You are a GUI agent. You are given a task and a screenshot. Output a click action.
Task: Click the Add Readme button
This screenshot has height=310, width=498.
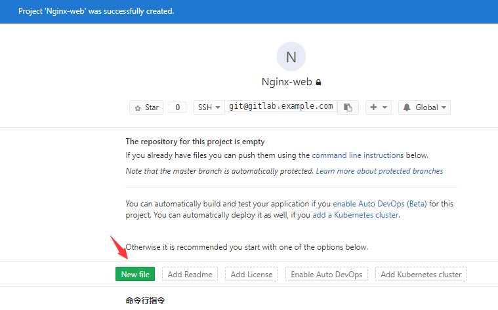pos(190,275)
